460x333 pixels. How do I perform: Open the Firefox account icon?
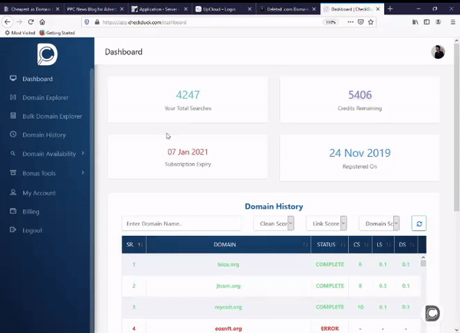click(438, 22)
